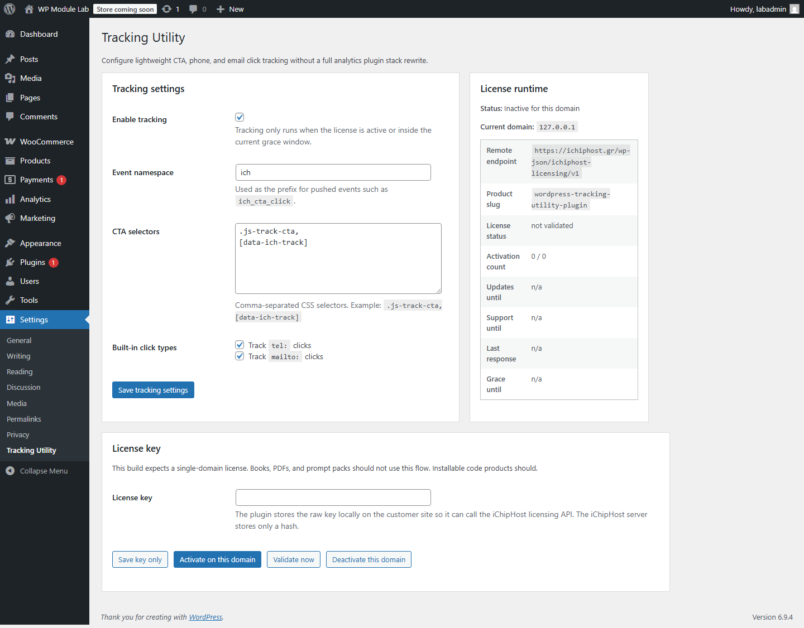This screenshot has width=804, height=628.
Task: Click the Comments bubble icon in sidebar
Action: pyautogui.click(x=10, y=117)
